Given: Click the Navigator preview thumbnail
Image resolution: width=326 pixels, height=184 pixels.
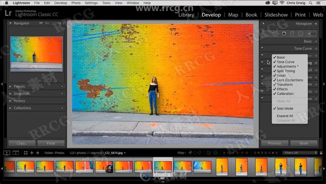Looking at the screenshot, I should coord(36,54).
